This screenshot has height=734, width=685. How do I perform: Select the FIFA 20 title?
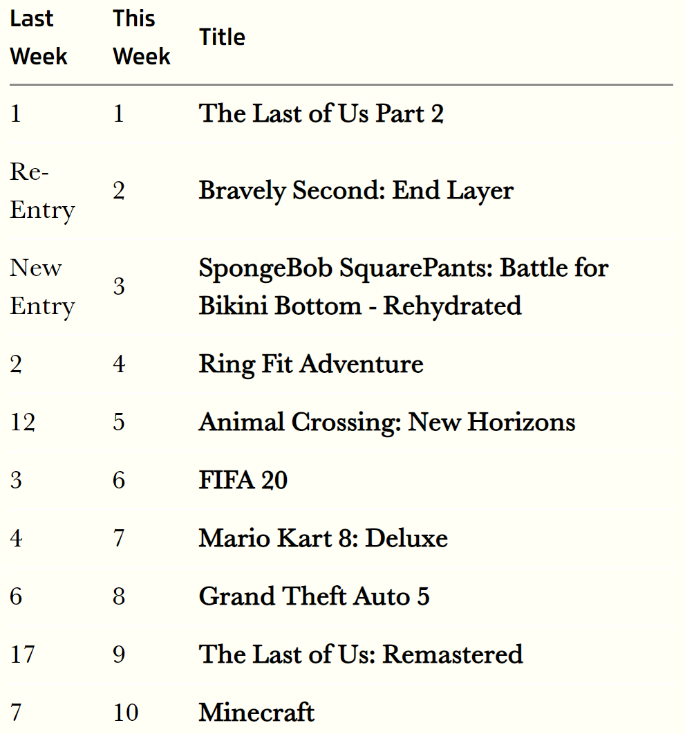pos(243,480)
